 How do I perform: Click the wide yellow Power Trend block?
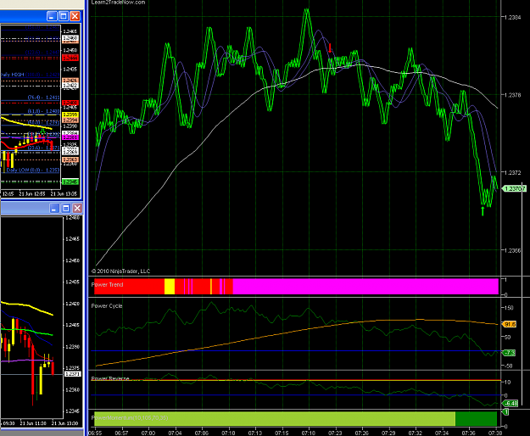click(x=170, y=286)
